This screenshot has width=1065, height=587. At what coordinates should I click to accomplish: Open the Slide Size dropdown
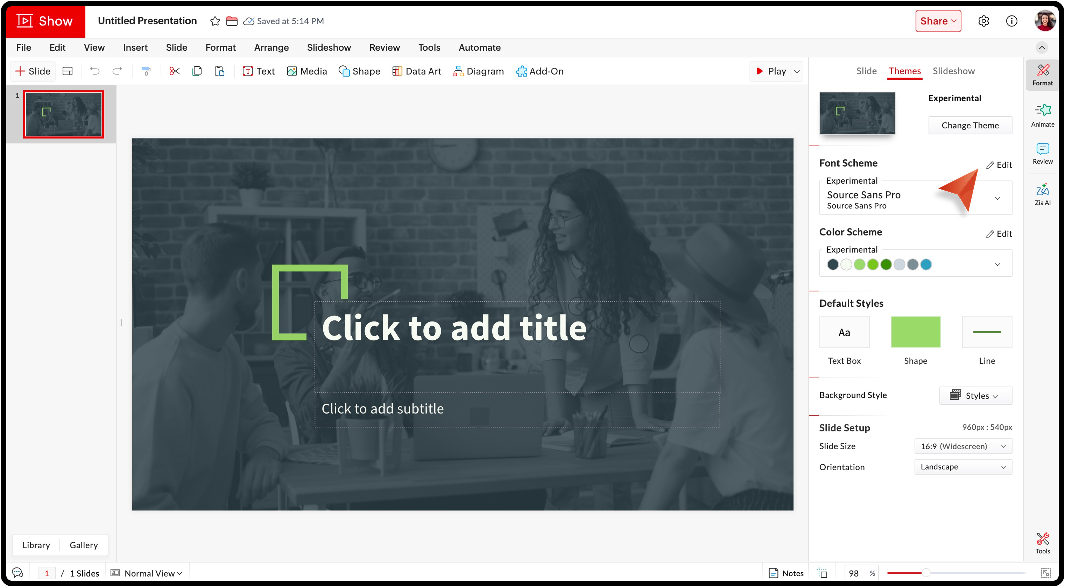(963, 446)
